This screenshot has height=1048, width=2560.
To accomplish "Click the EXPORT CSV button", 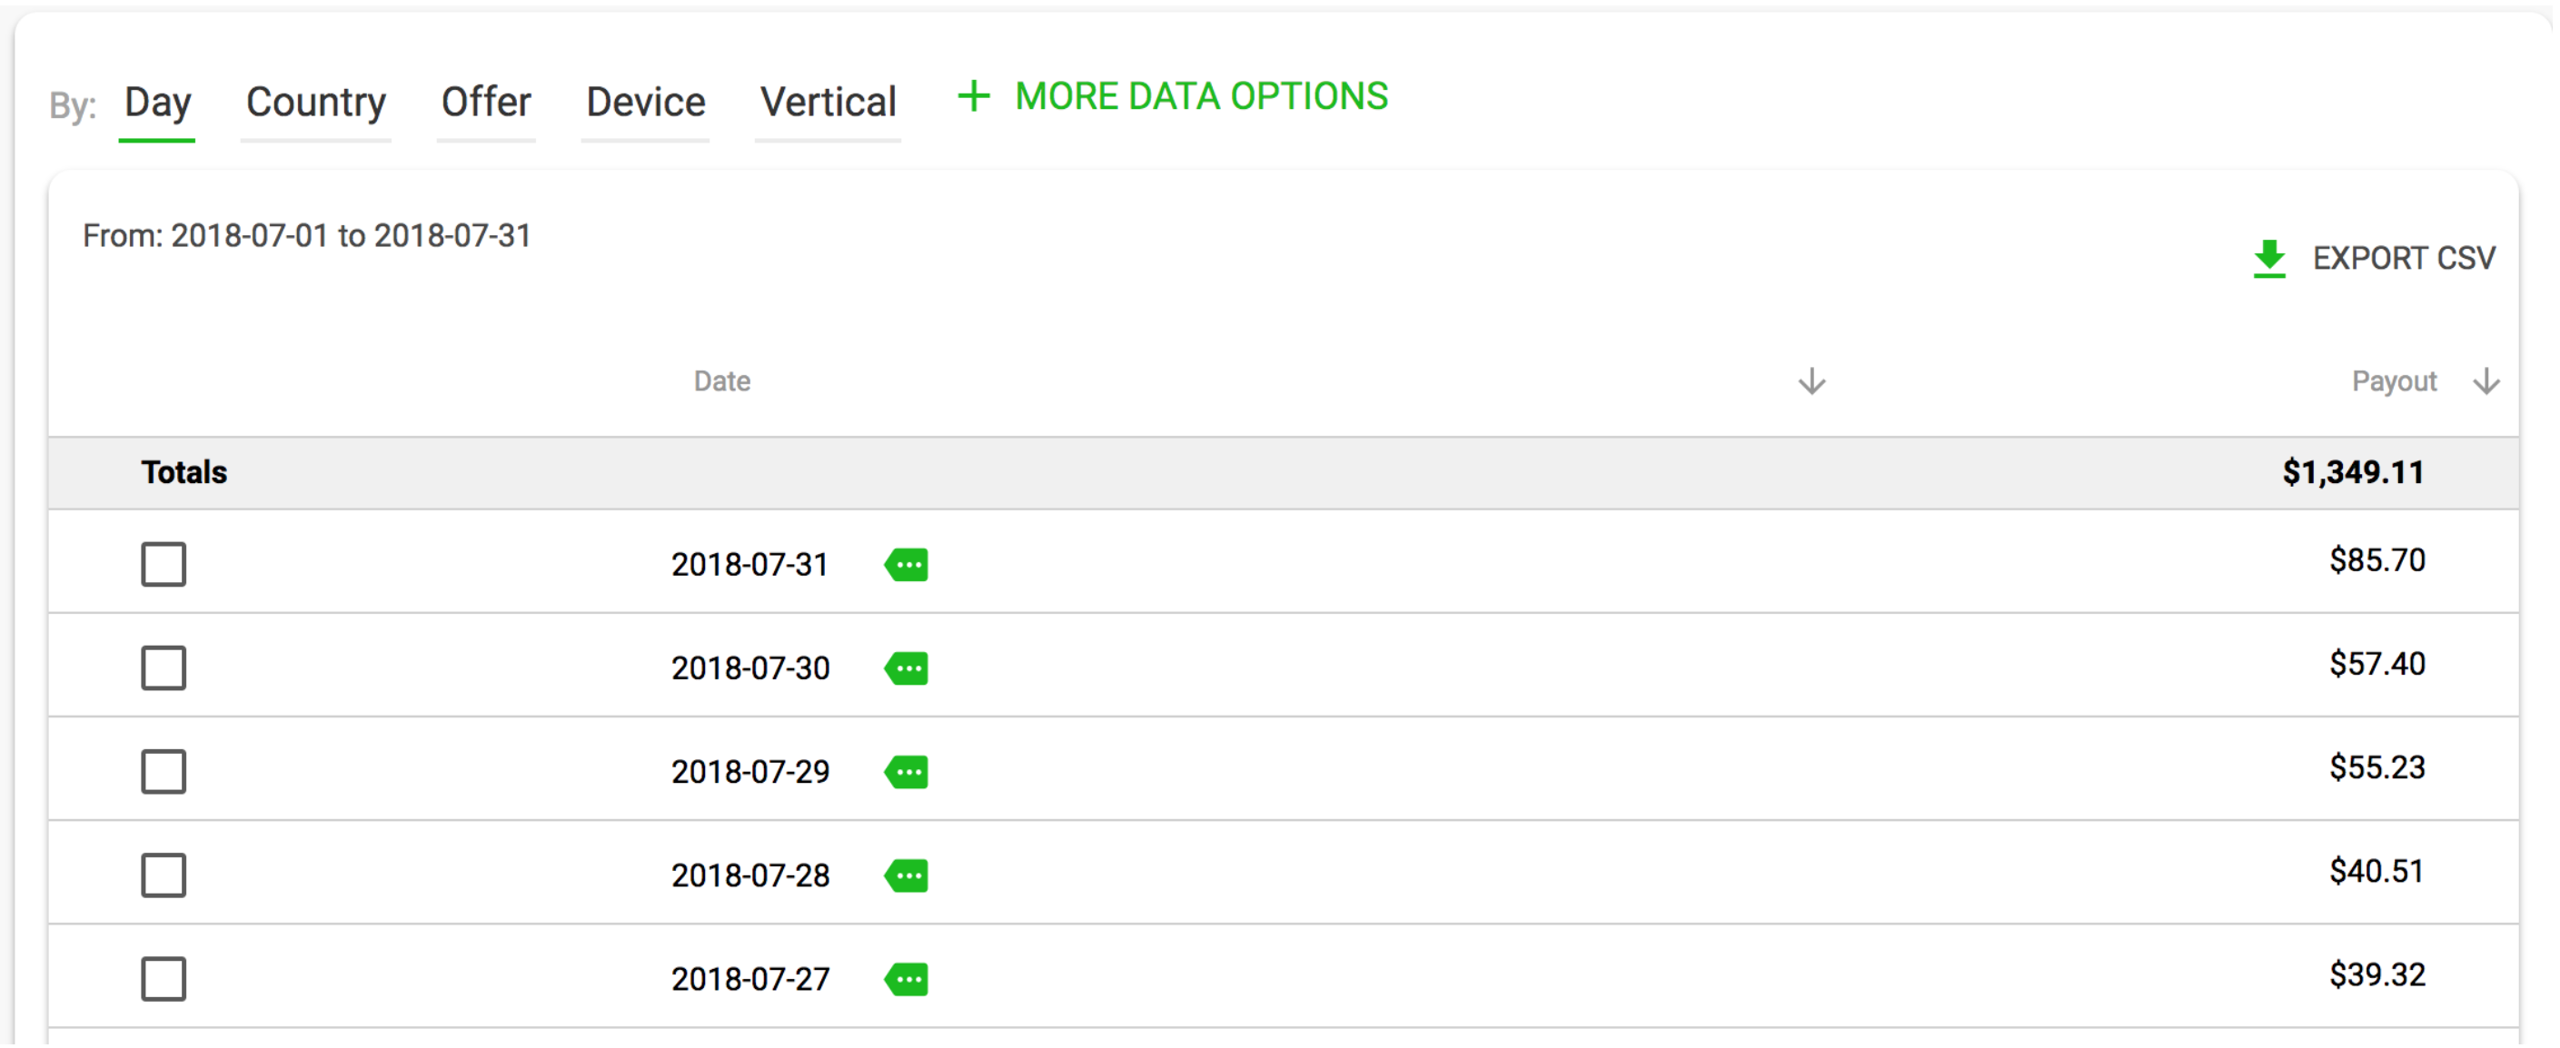I will click(x=2373, y=258).
